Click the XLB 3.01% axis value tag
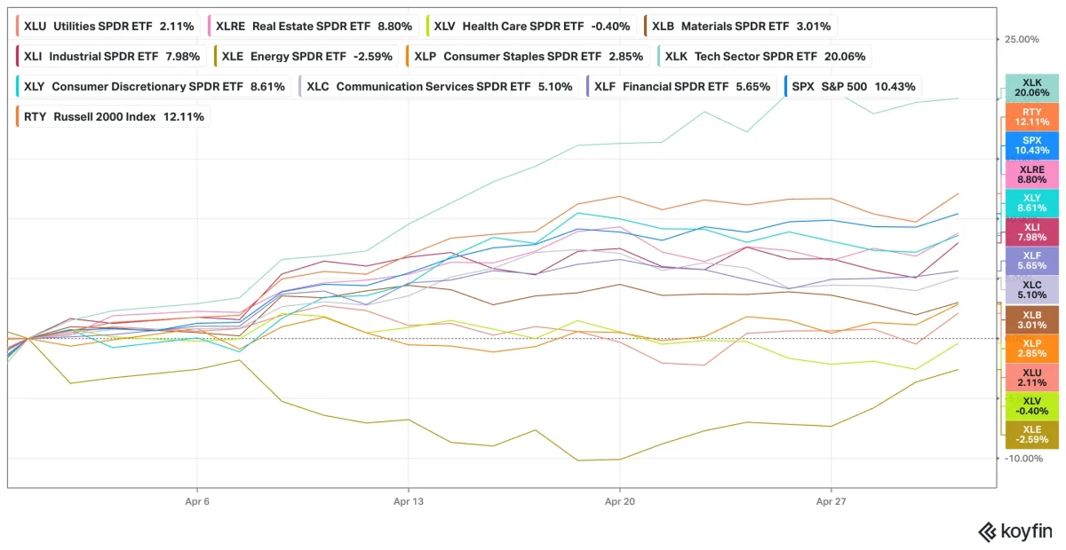This screenshot has width=1066, height=550. [1031, 319]
